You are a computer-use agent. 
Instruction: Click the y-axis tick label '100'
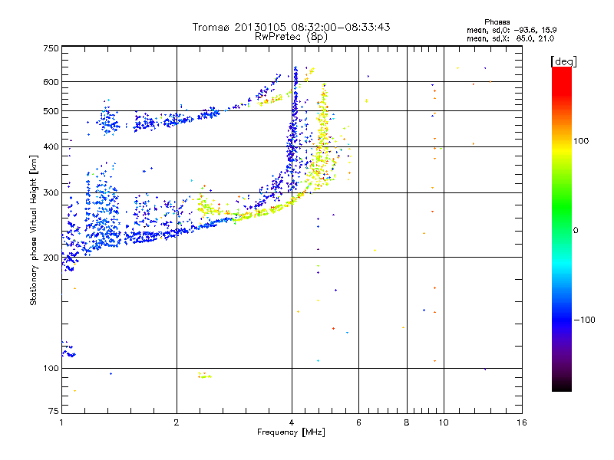51,368
